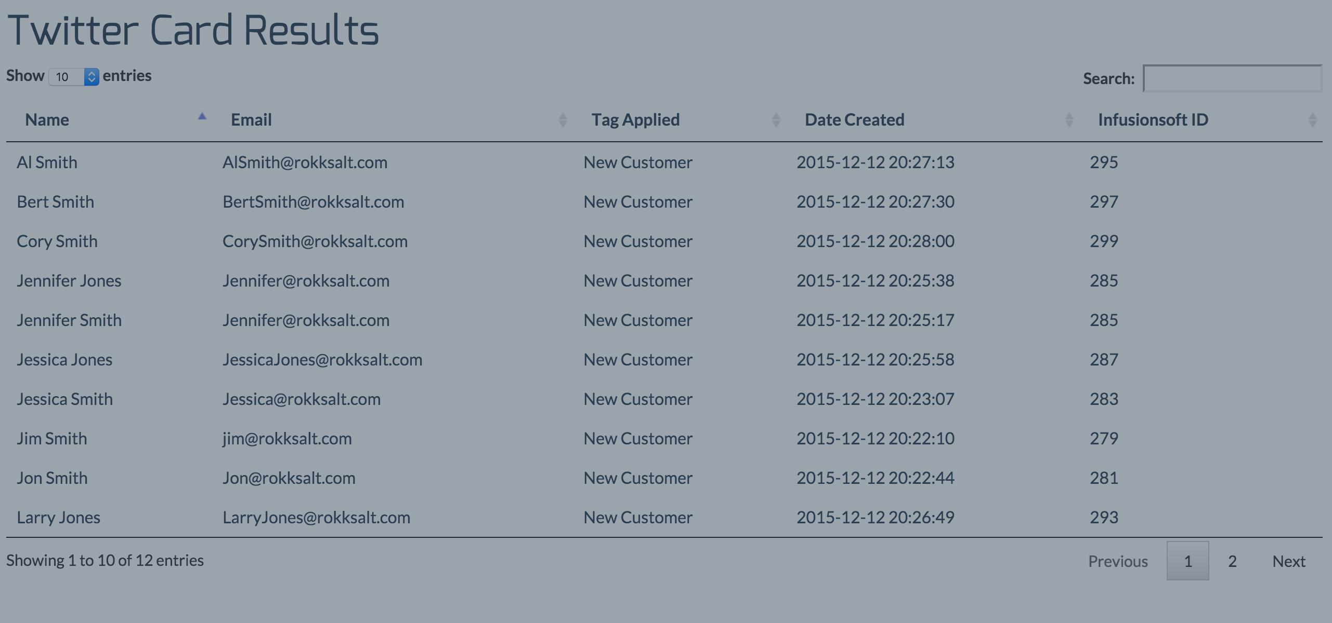The width and height of the screenshot is (1332, 623).
Task: Open the Show entries count dropdown
Action: [74, 77]
